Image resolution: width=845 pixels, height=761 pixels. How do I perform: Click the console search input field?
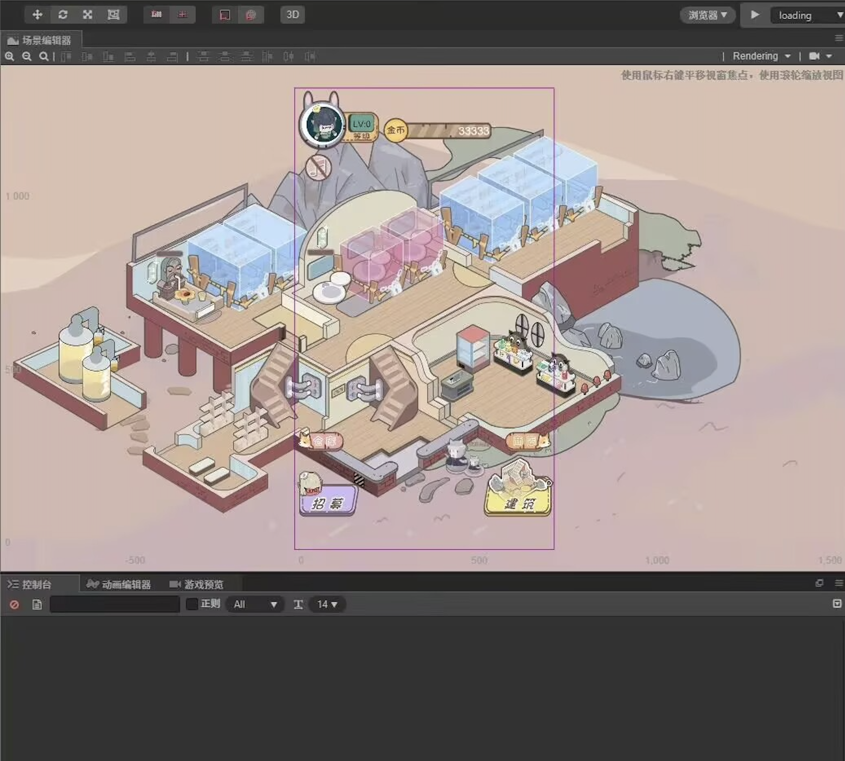pyautogui.click(x=115, y=604)
